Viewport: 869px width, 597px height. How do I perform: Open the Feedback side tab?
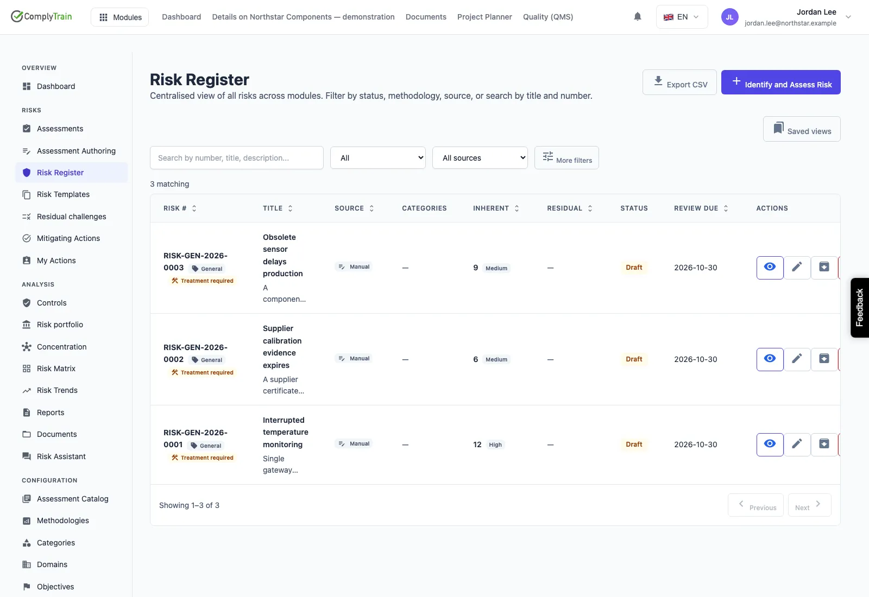[x=859, y=308]
